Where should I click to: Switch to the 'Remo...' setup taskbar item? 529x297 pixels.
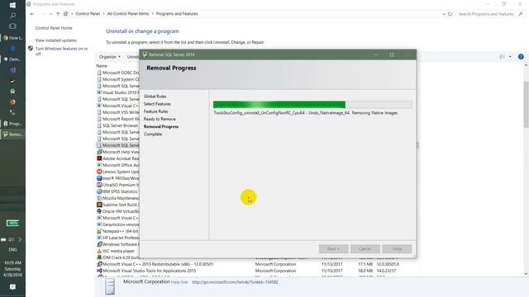coord(13,134)
